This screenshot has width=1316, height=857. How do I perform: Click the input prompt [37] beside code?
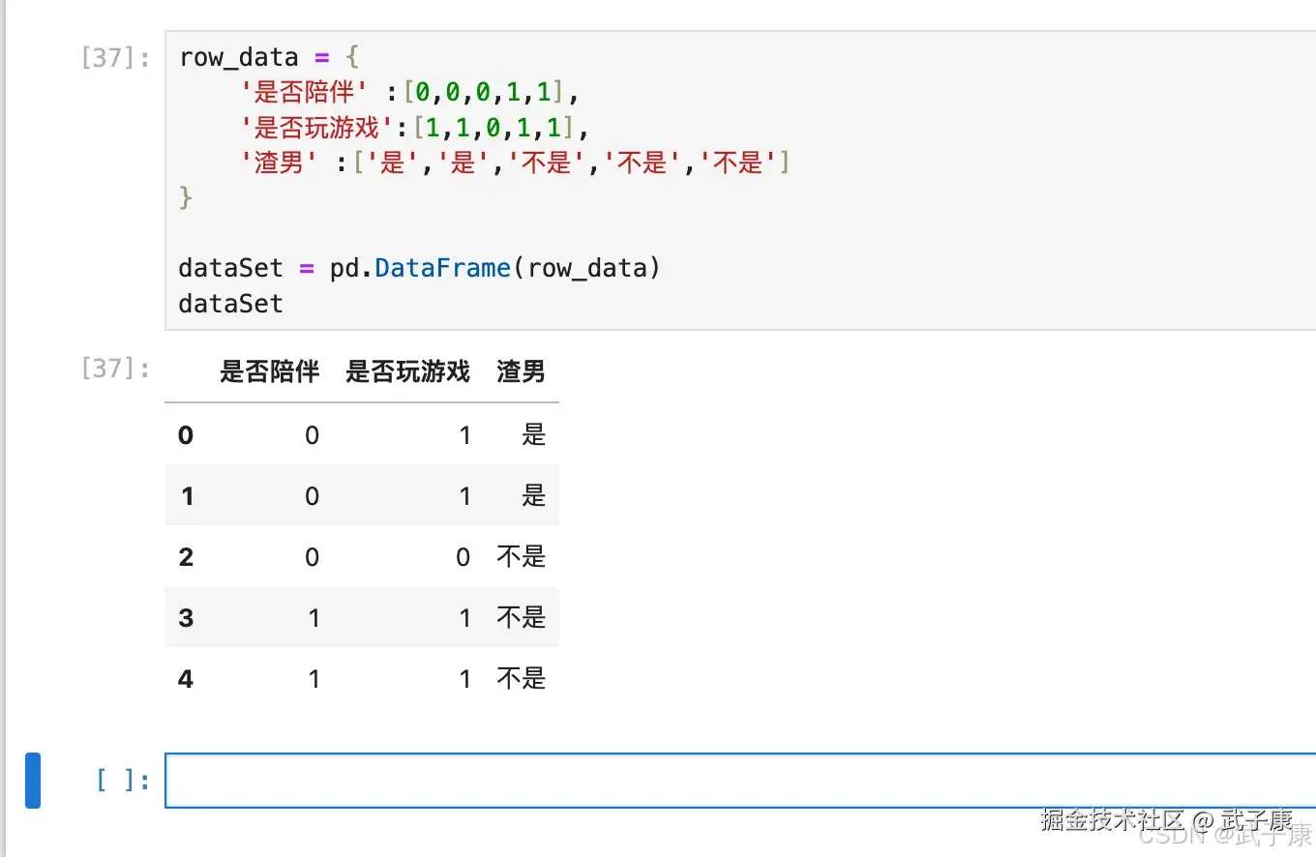click(x=116, y=58)
